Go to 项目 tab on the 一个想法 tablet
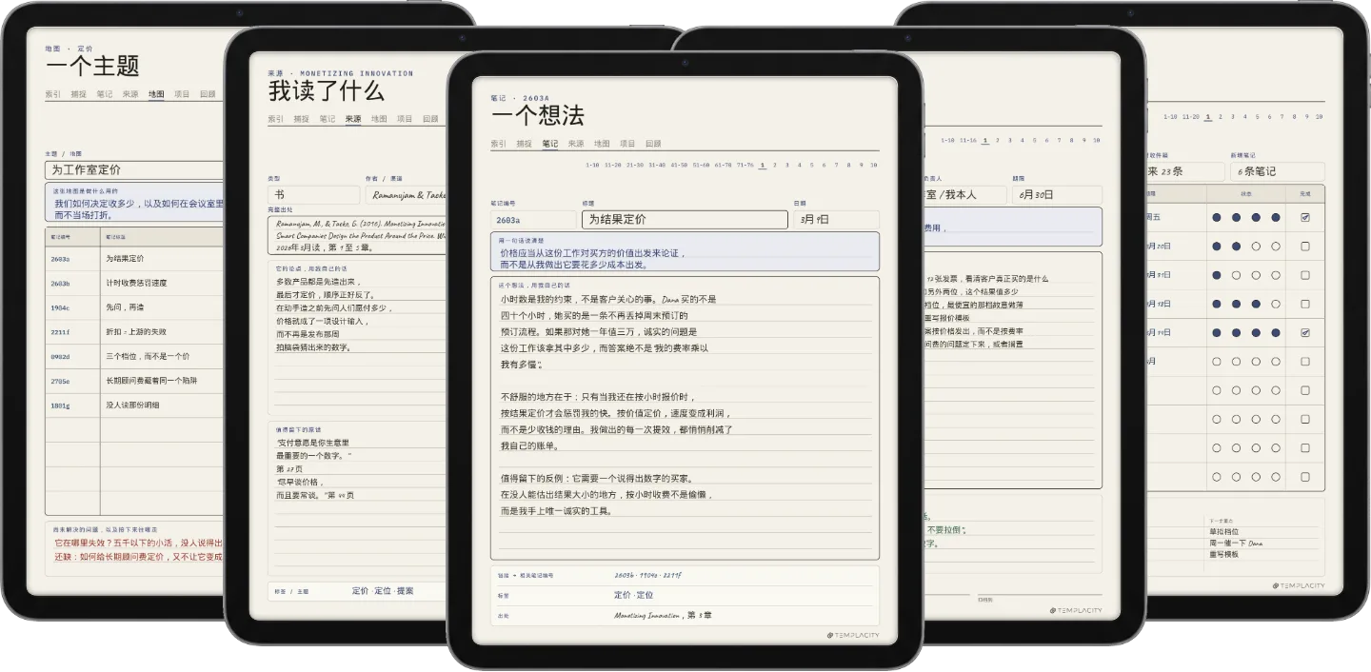 (x=627, y=144)
